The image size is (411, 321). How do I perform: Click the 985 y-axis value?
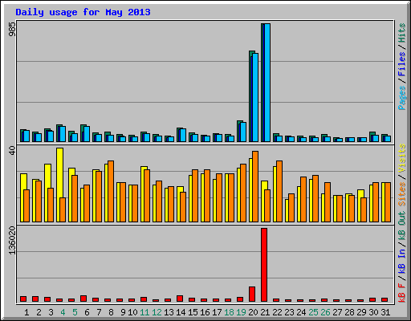12,29
